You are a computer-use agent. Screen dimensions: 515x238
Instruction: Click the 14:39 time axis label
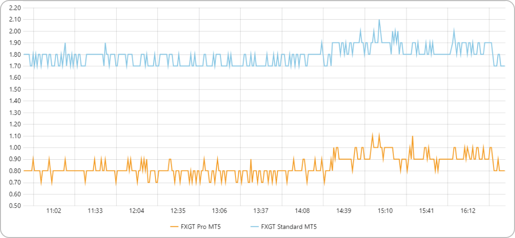tap(344, 211)
